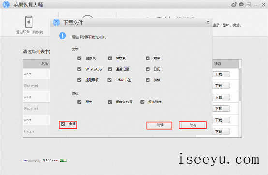Uncheck the 备忘录 checkbox
Image resolution: width=268 pixels, height=175 pixels.
coord(110,58)
